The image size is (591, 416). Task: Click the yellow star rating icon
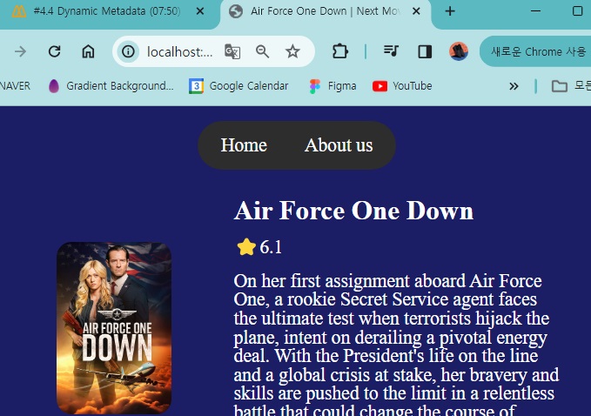246,247
